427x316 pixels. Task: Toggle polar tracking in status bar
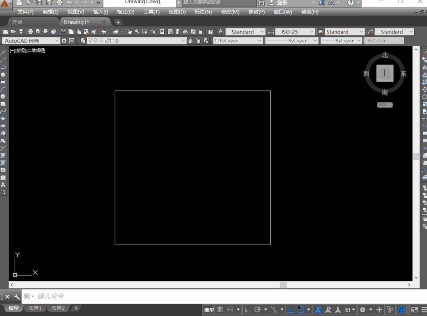click(257, 309)
